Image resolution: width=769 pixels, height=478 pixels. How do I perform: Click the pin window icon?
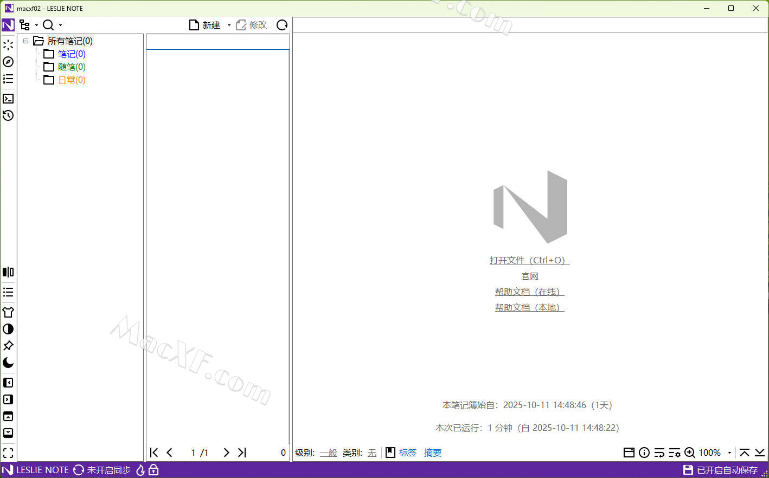(x=8, y=346)
